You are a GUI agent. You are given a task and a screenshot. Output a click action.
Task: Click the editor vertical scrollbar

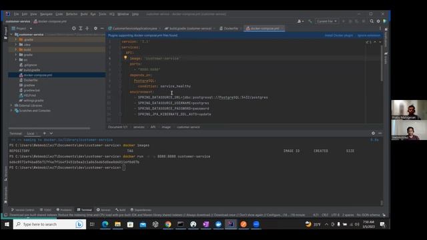tap(382, 63)
